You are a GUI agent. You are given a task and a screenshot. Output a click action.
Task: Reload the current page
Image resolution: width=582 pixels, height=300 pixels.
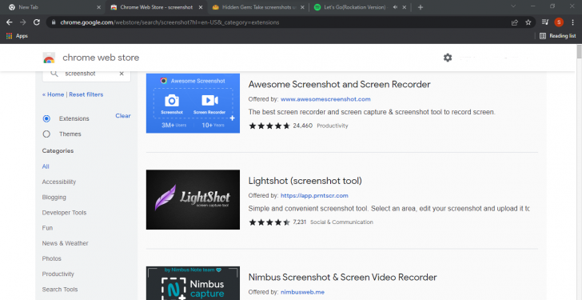click(x=37, y=22)
